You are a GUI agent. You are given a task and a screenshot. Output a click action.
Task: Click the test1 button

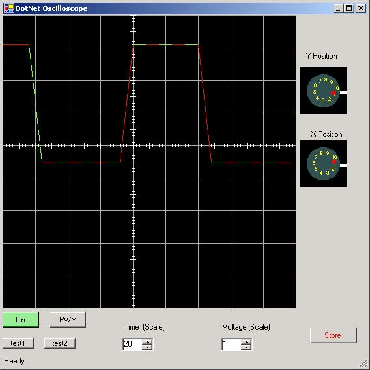18,343
